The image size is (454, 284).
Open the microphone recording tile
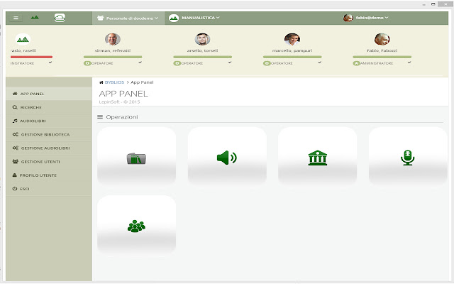[x=407, y=158]
